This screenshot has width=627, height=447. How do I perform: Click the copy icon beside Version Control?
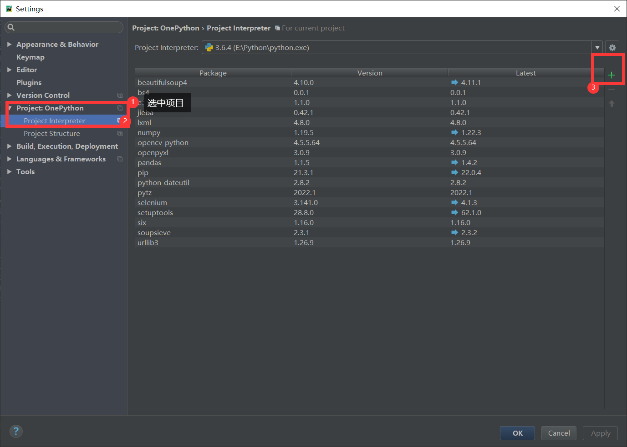coord(120,95)
